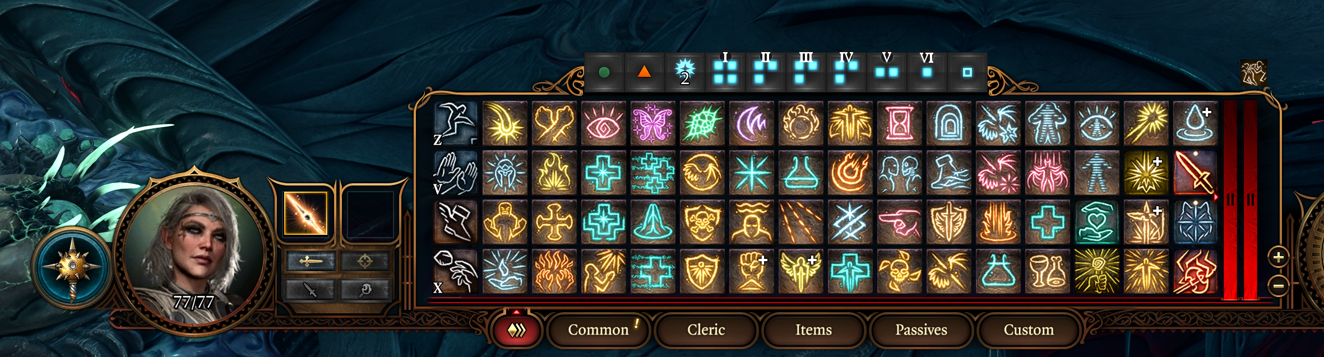
Task: Select the green heart-in-hands healing icon
Action: click(1097, 222)
